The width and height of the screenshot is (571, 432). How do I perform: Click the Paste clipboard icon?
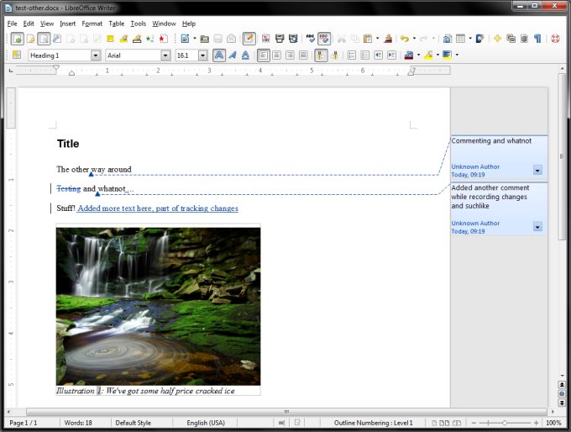[x=368, y=39]
